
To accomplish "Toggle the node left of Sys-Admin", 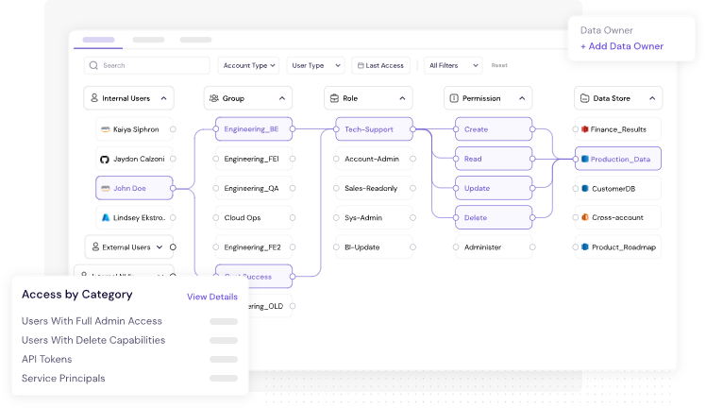I will (336, 217).
